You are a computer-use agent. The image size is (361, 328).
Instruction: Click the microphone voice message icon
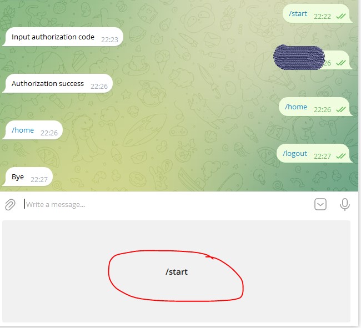pyautogui.click(x=345, y=204)
